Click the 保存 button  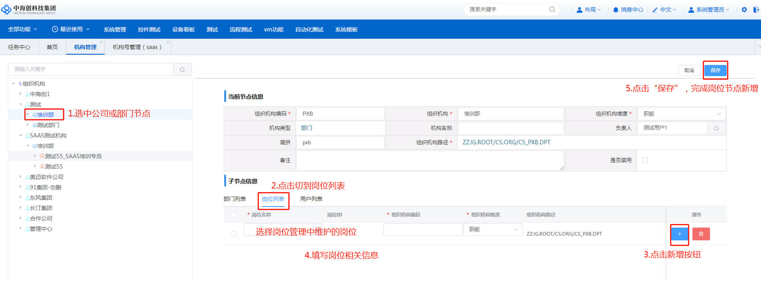(715, 70)
